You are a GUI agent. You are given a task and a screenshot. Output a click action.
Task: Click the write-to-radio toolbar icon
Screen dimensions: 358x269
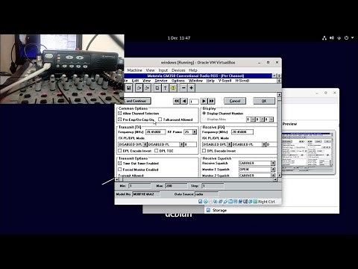coord(147,87)
